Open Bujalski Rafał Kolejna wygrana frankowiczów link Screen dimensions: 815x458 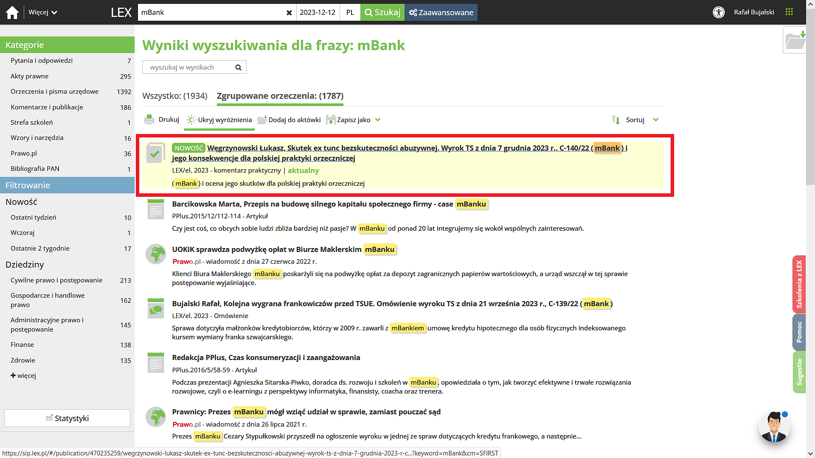(392, 304)
